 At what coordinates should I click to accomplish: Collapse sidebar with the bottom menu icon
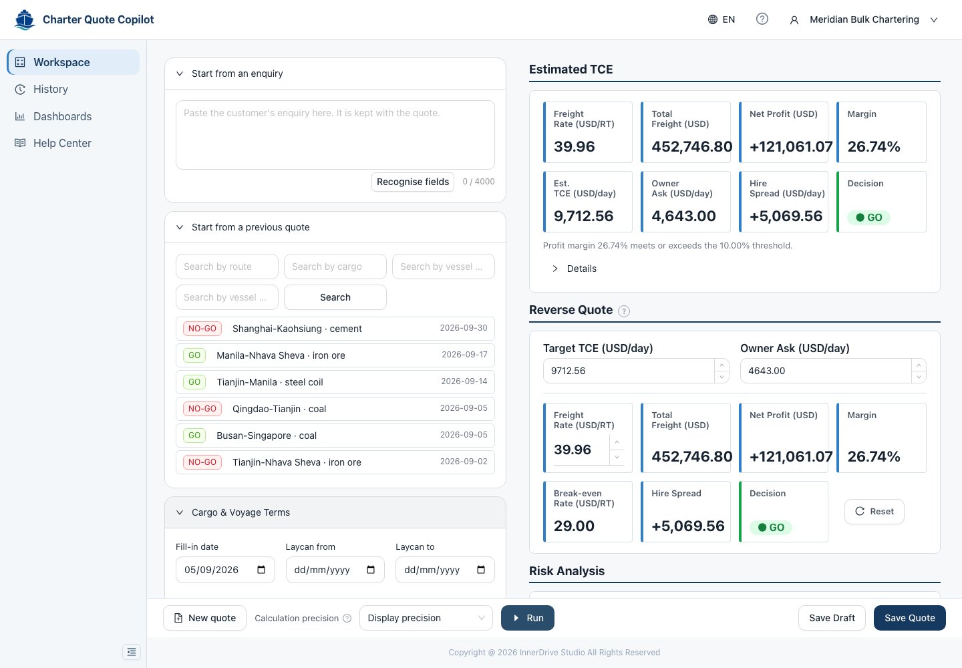coord(132,652)
